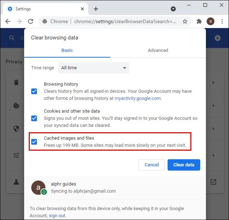
Task: Uncheck Cached images and files checkbox
Action: tap(34, 142)
